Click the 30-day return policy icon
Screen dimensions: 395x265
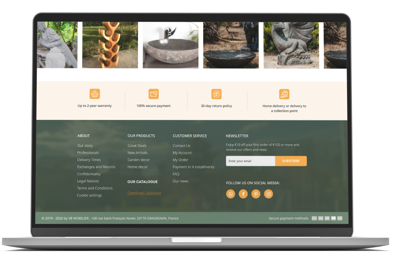pyautogui.click(x=216, y=94)
